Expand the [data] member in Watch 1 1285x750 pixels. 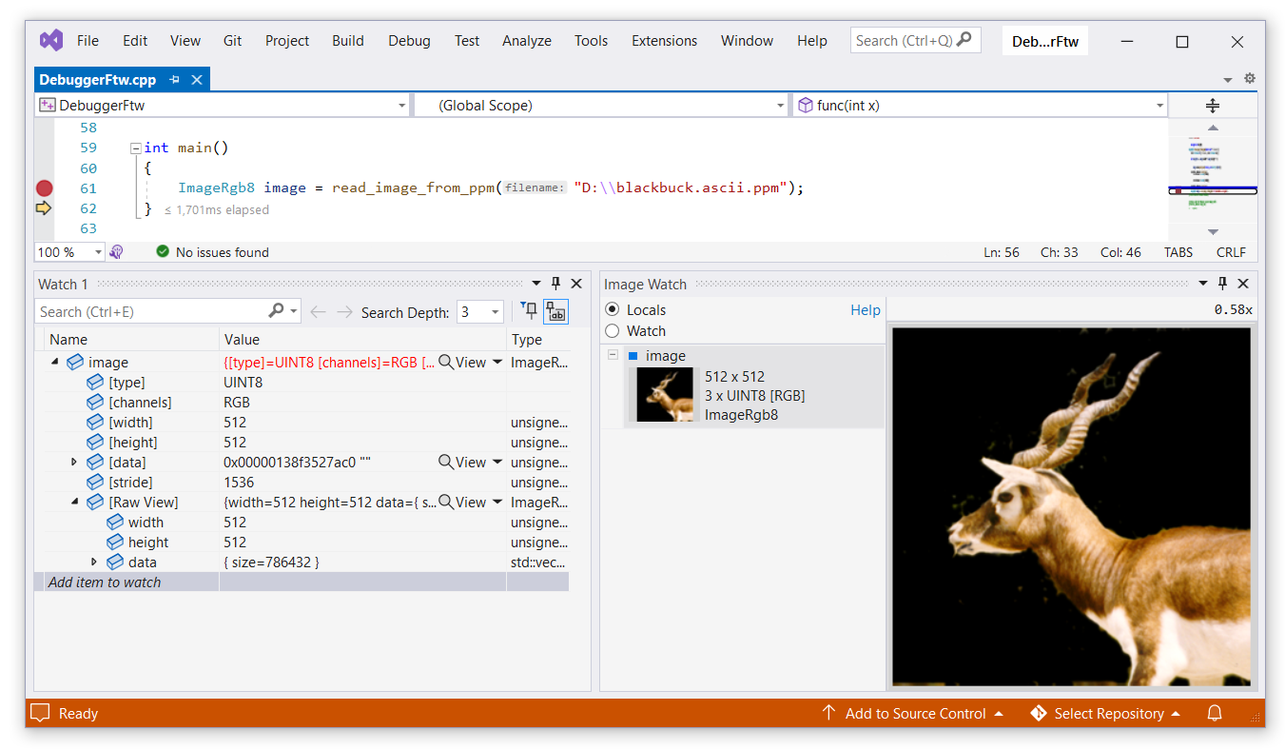75,462
